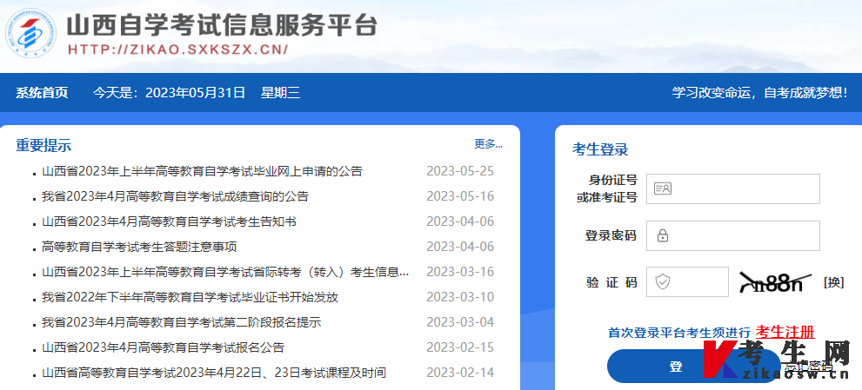Click the 考生登录 panel heading
Image resolution: width=862 pixels, height=390 pixels.
[600, 149]
